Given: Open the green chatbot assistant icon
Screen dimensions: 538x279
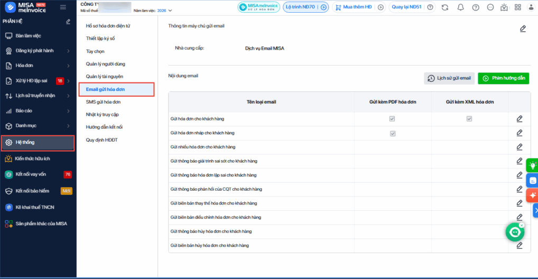Looking at the screenshot, I should (514, 232).
